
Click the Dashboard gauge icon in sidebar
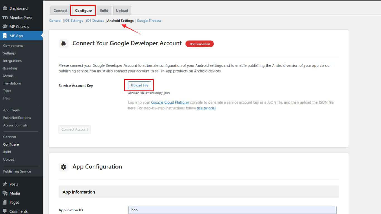(x=5, y=8)
